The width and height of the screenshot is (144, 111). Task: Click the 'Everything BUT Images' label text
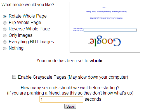[x=31, y=42]
